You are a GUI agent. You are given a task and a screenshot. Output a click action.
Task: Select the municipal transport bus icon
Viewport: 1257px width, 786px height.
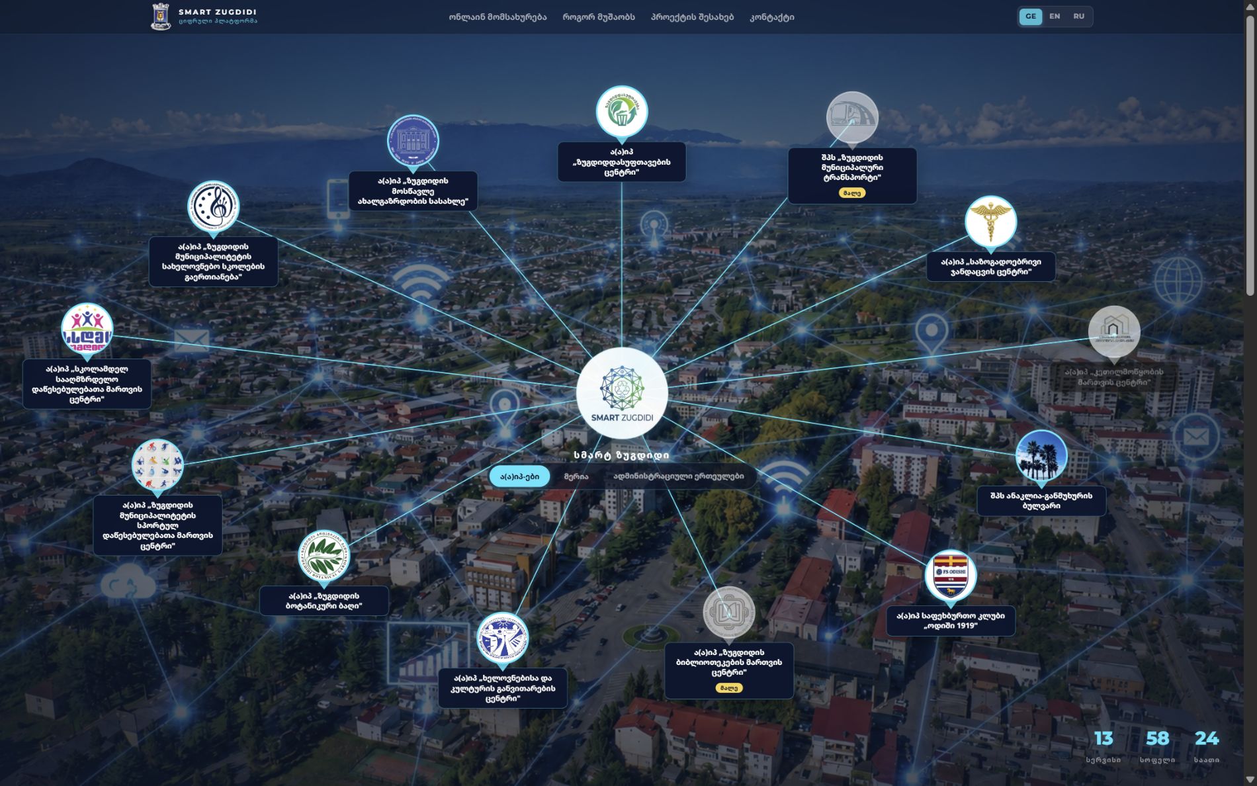click(x=852, y=117)
